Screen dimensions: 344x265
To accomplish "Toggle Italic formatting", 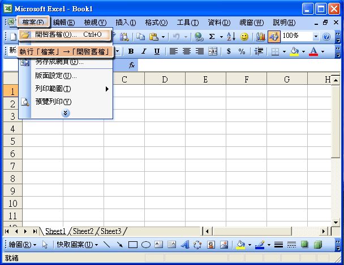I will (x=144, y=51).
